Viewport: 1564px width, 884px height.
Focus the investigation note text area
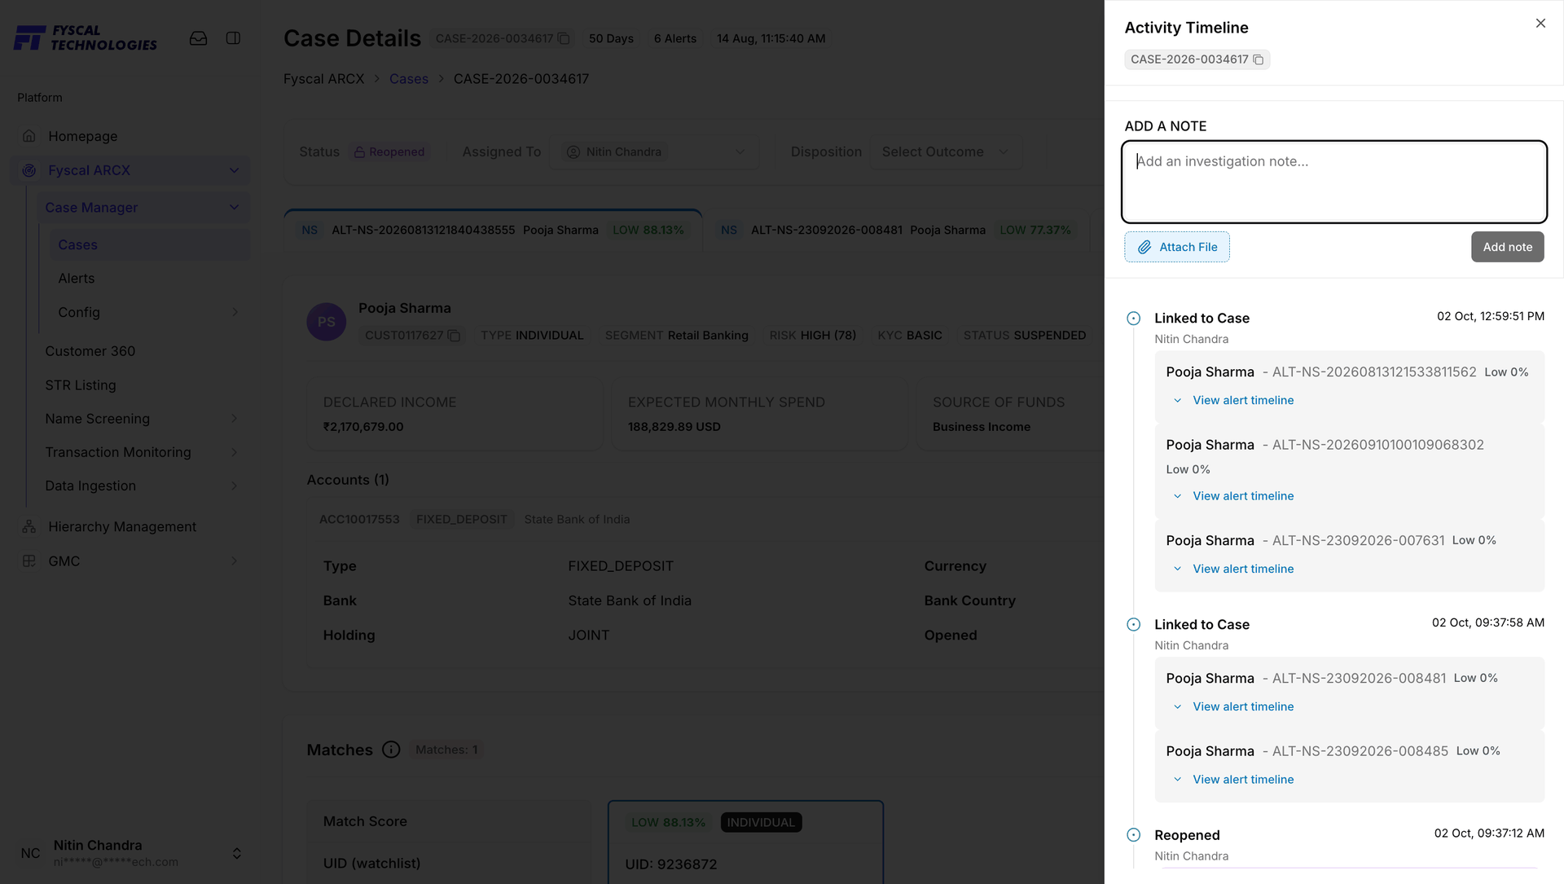1334,182
